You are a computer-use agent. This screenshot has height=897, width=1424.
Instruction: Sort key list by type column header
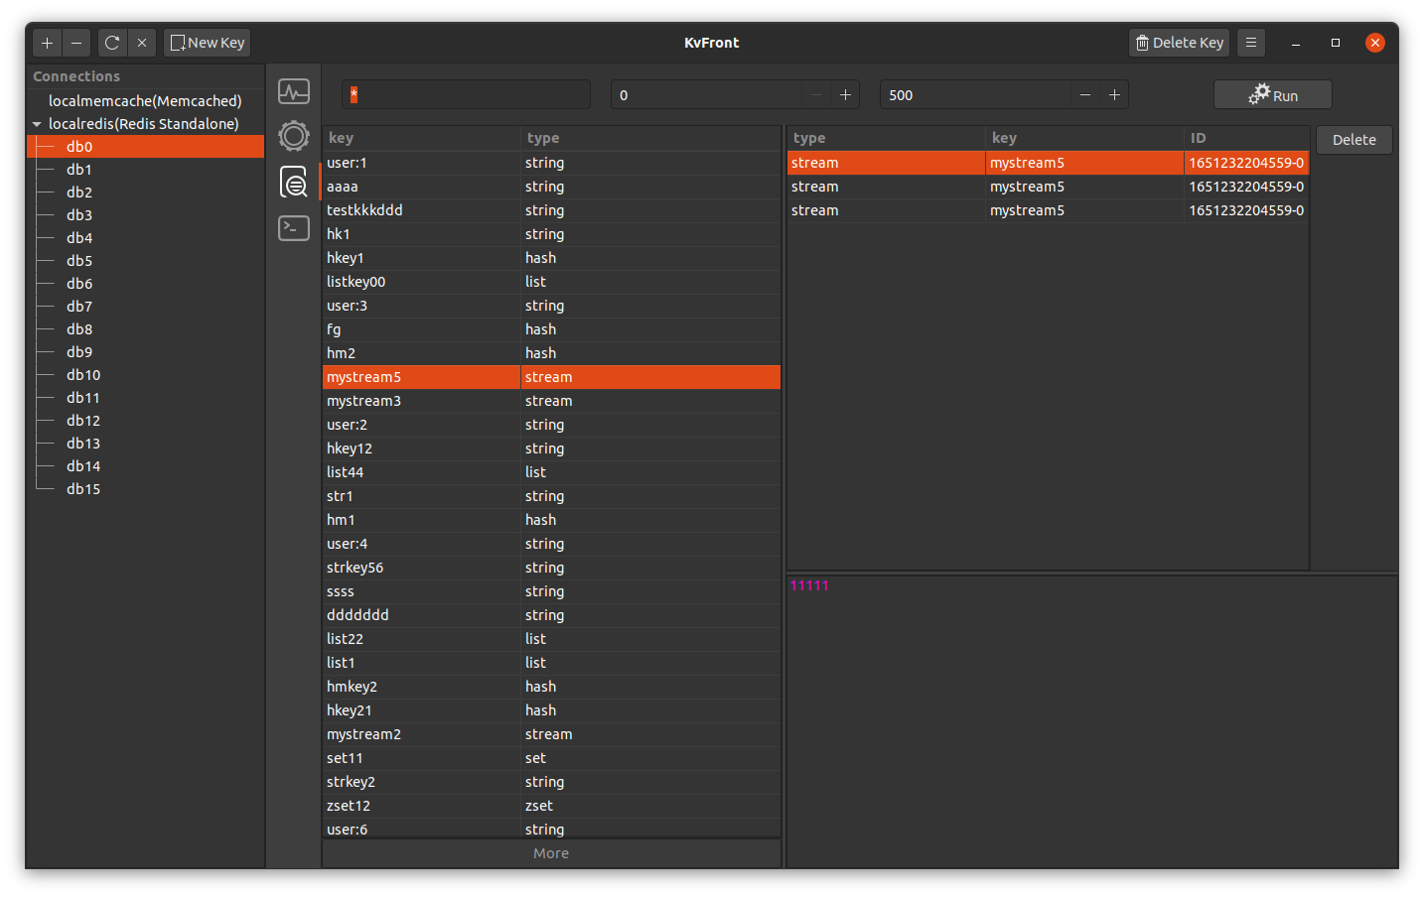coord(651,138)
